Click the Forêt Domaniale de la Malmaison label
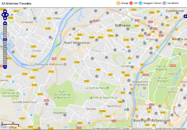The width and height of the screenshot is (187, 130). click(x=62, y=95)
